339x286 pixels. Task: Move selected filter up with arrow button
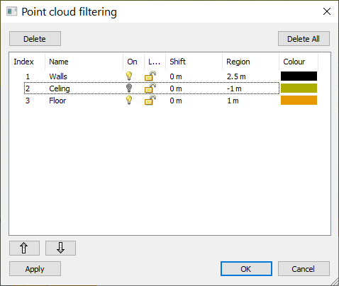24,248
